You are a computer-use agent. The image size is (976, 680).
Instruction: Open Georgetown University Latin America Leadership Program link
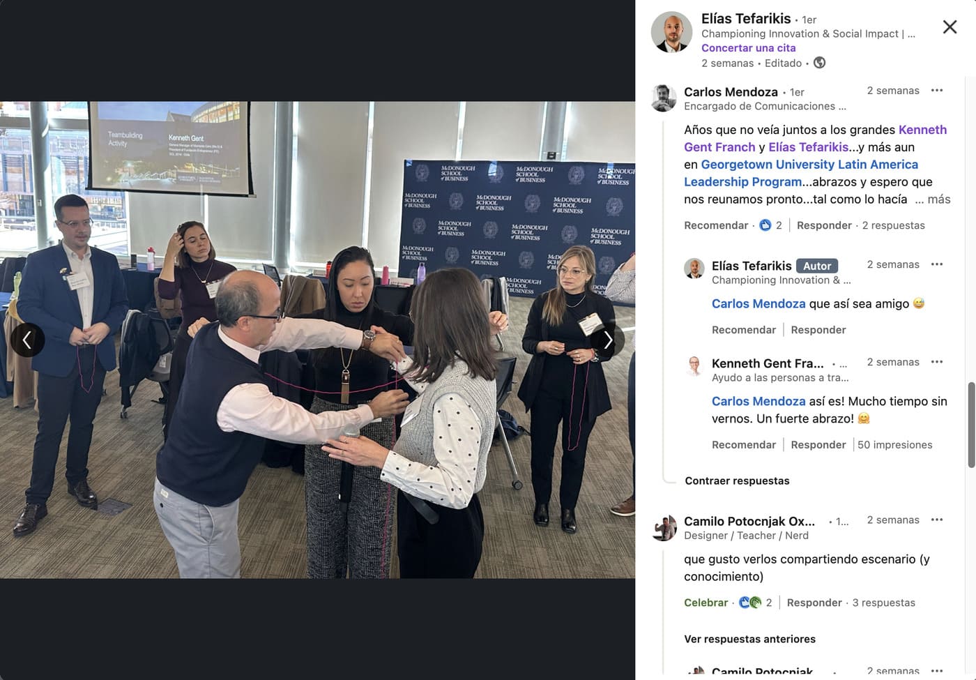[801, 173]
